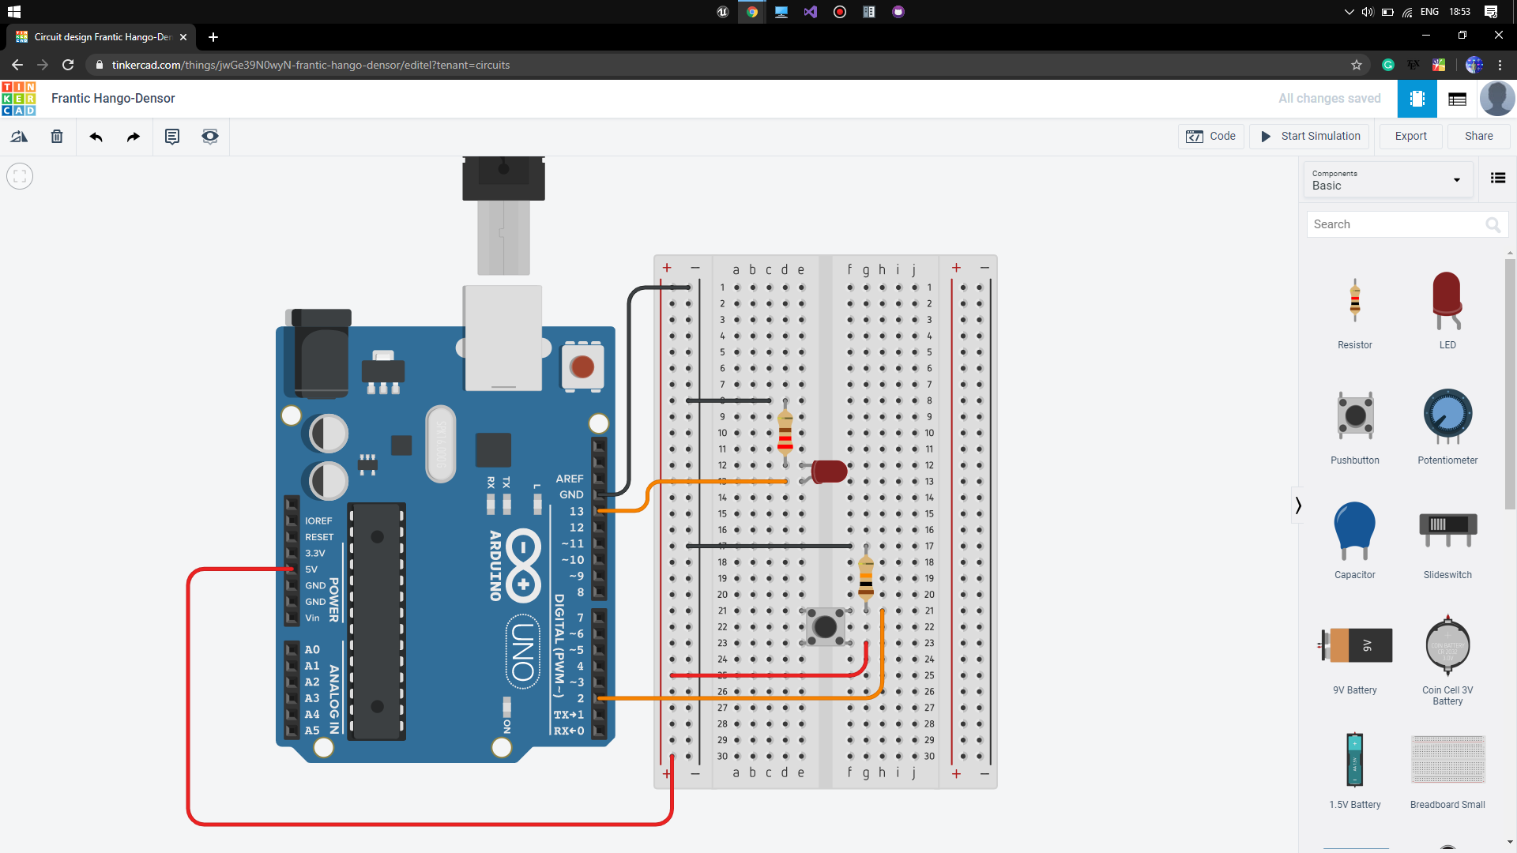Collapse the components panel with the chevron

(x=1297, y=505)
